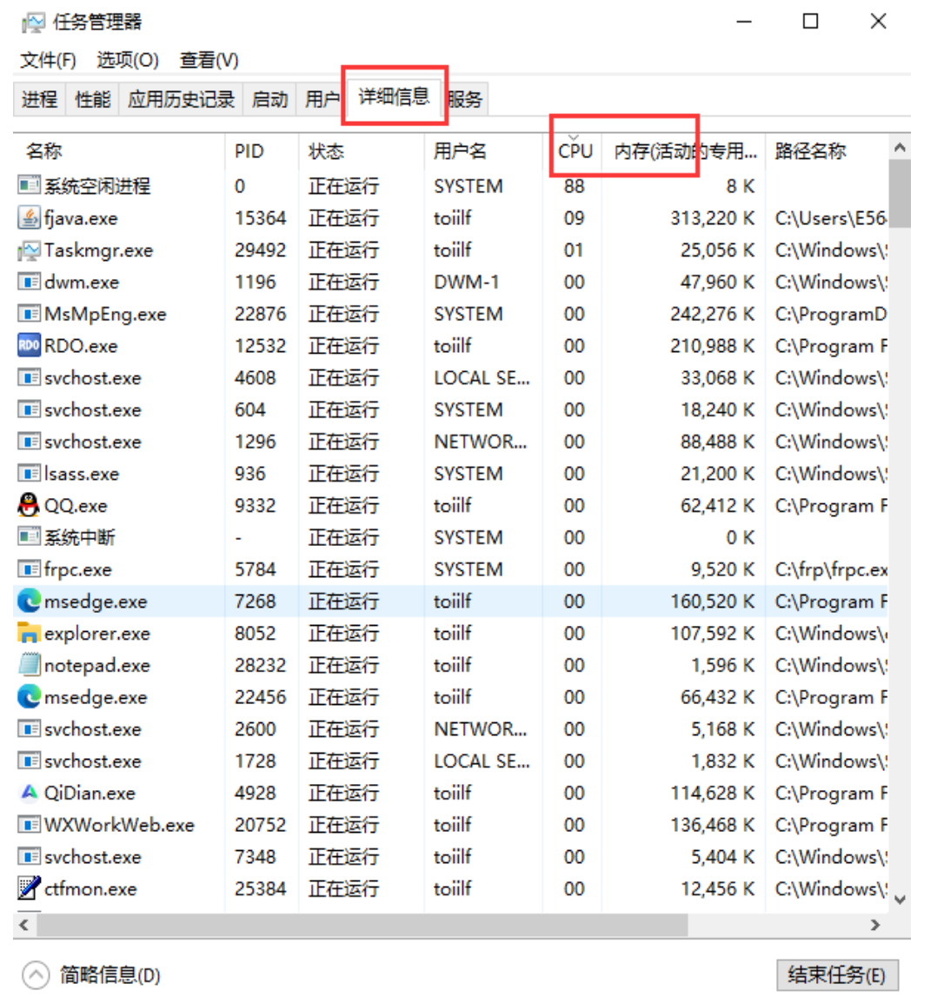Click the notepad.exe icon
944x997 pixels.
coord(30,665)
